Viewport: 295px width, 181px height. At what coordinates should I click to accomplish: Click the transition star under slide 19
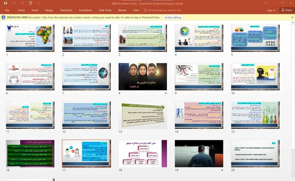[222, 170]
